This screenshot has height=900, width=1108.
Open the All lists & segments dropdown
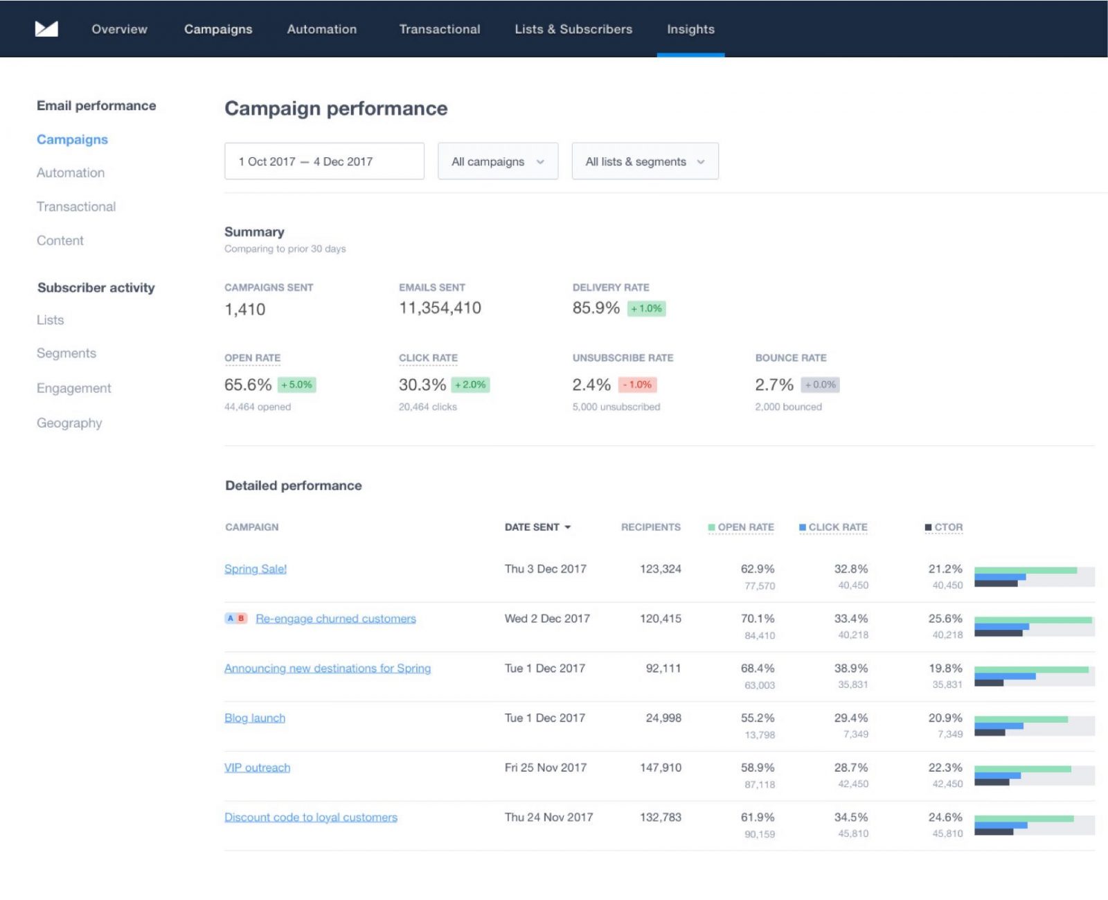[x=644, y=161]
